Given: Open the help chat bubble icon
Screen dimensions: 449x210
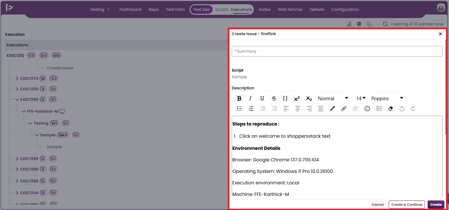Looking at the screenshot, I should (369, 24).
